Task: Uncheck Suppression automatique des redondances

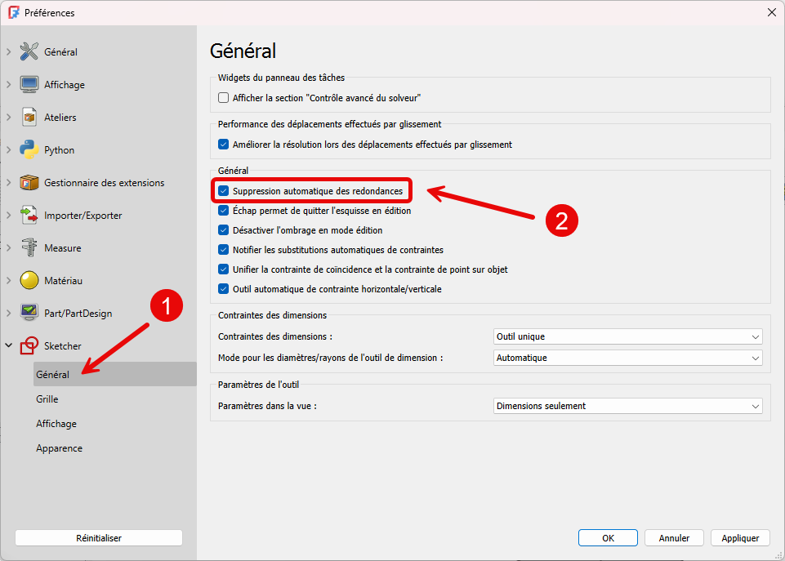Action: (224, 191)
